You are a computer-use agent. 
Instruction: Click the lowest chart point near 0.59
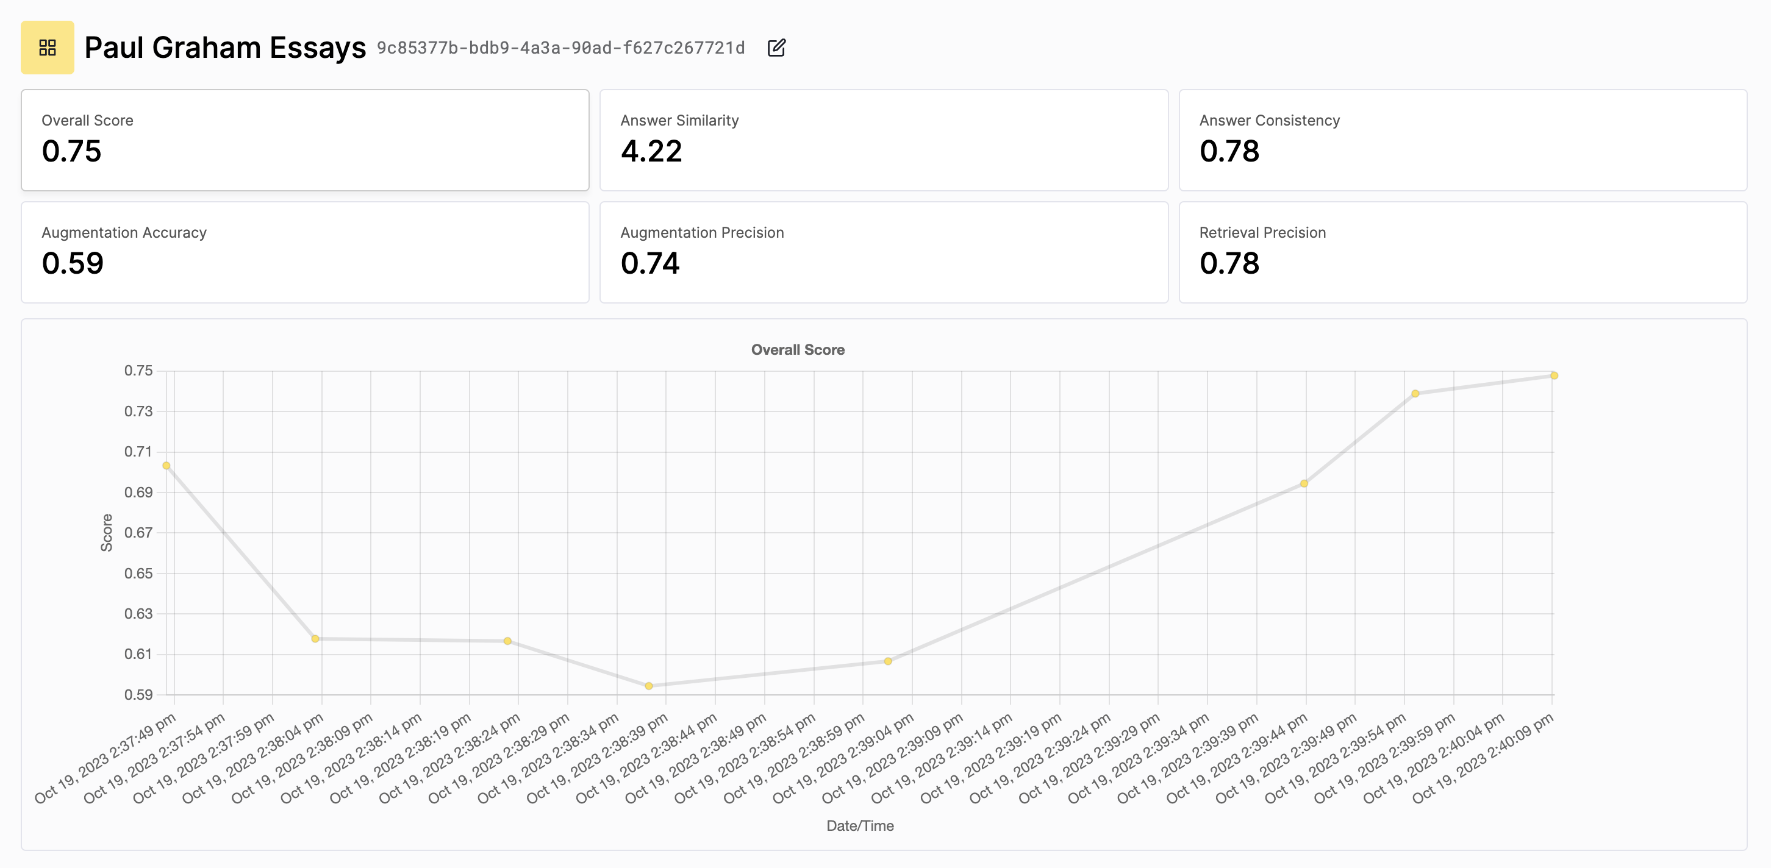(649, 685)
